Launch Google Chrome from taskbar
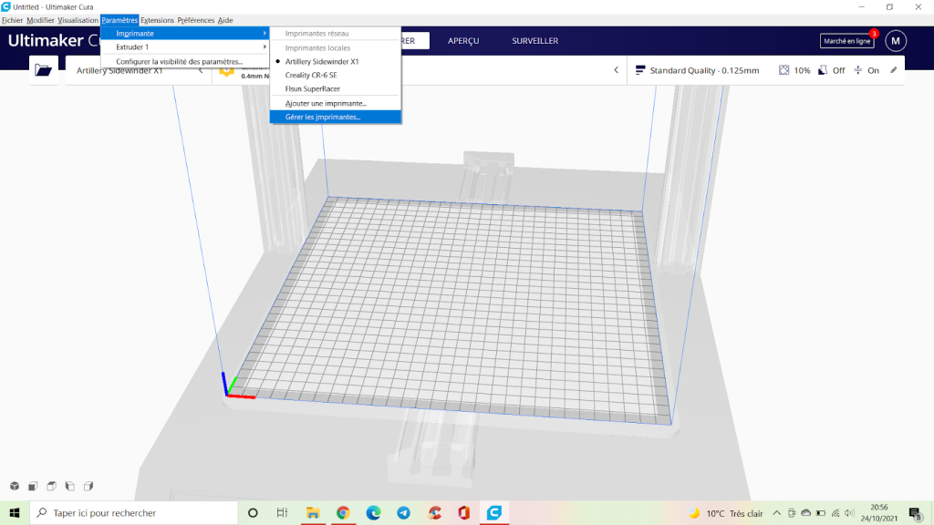 tap(343, 513)
